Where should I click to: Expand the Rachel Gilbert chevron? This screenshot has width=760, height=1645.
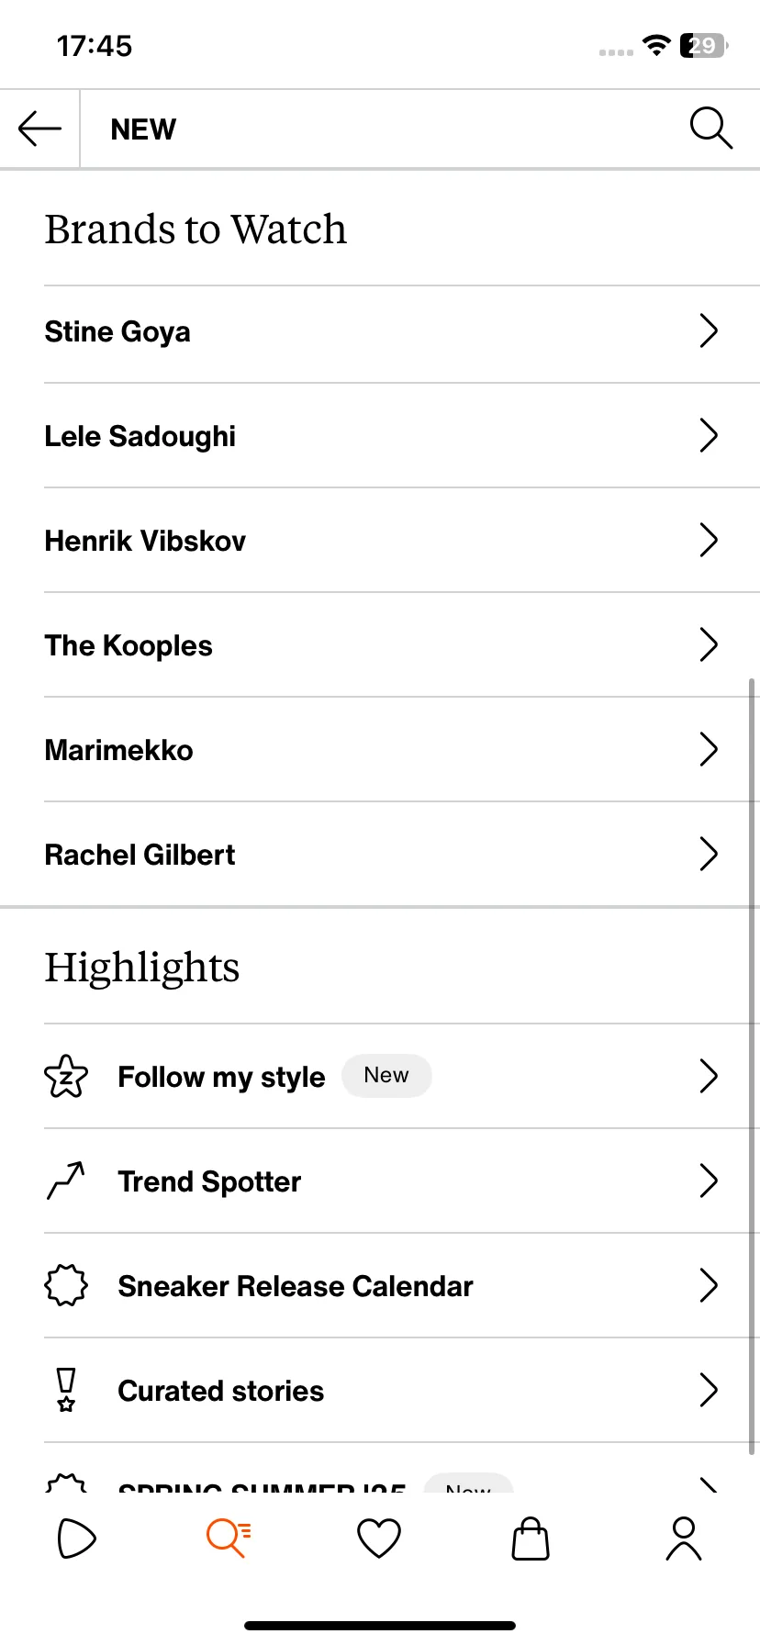point(709,854)
